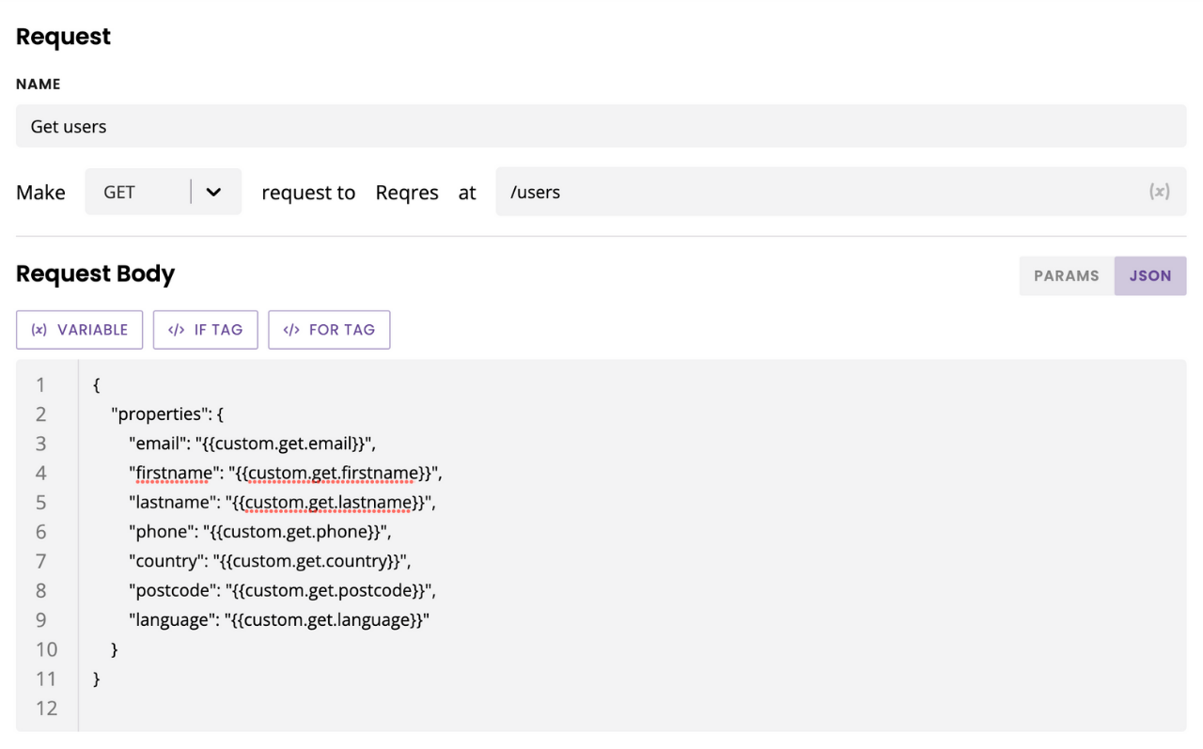Click the underlined "firstname" key
This screenshot has width=1203, height=749.
(173, 473)
